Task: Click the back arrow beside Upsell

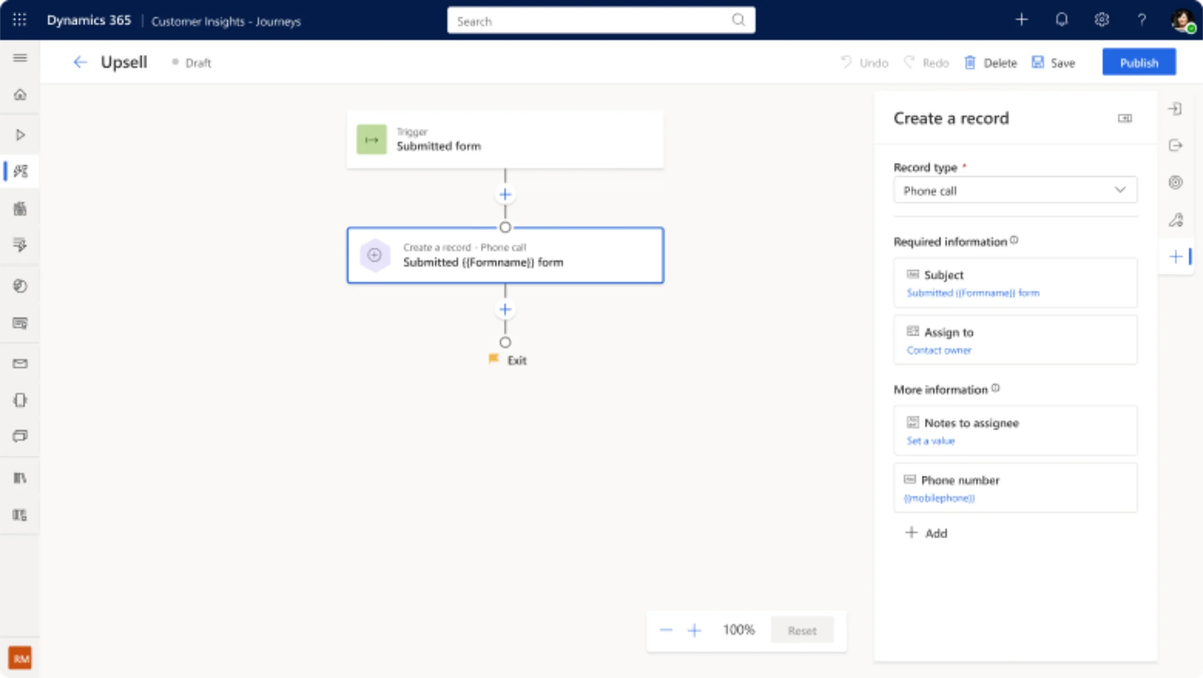Action: pyautogui.click(x=81, y=62)
